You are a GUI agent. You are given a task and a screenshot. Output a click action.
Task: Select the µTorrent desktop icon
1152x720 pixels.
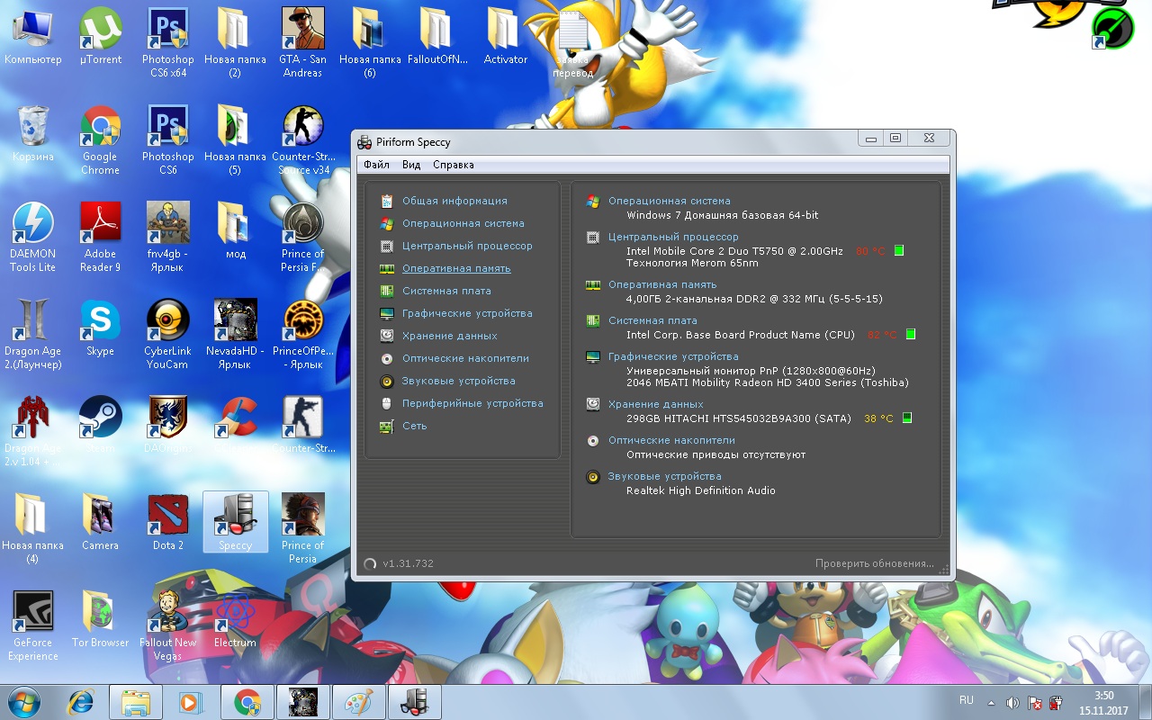coord(101,36)
